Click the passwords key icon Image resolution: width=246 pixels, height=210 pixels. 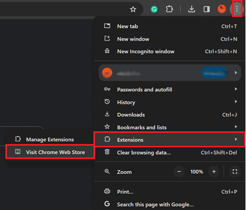107,89
